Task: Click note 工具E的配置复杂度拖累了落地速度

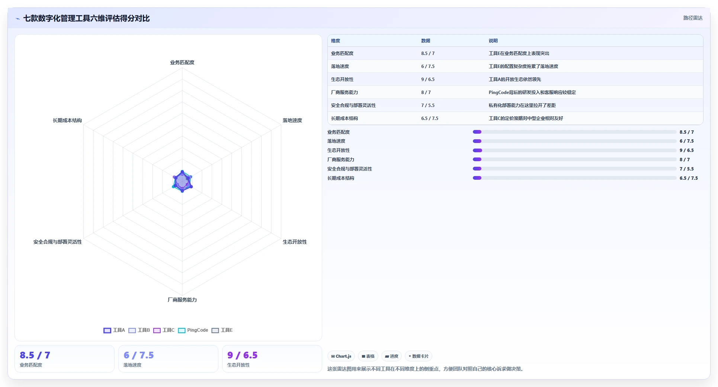Action: pyautogui.click(x=523, y=66)
